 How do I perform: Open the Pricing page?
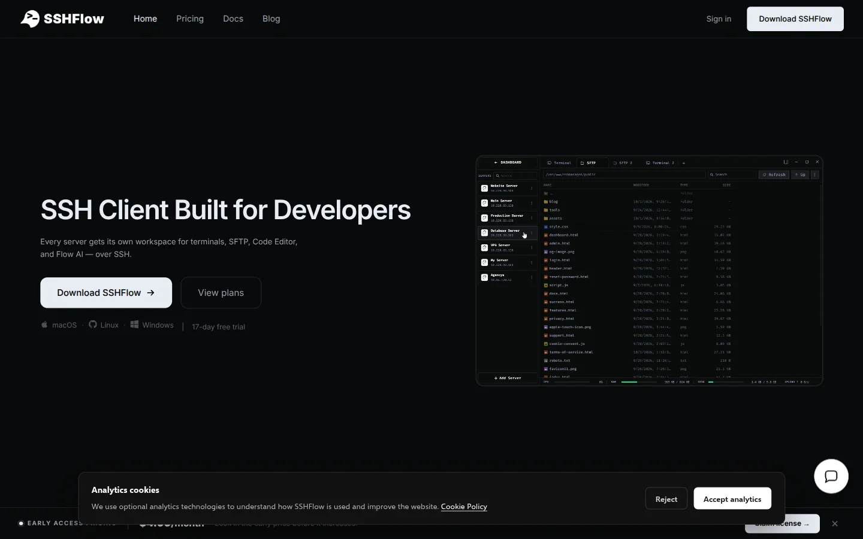190,19
